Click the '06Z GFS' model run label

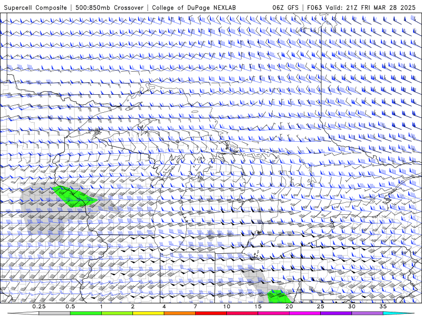tap(285, 7)
